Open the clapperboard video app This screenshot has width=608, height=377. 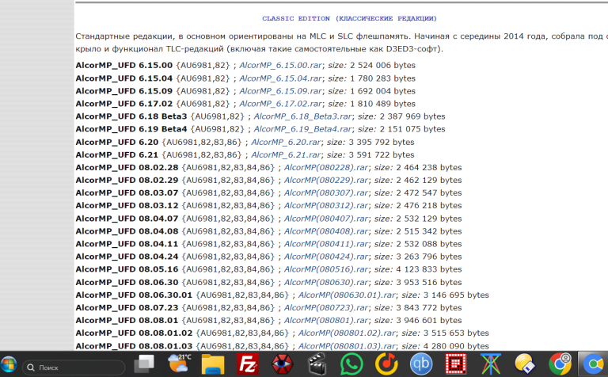coord(317,364)
